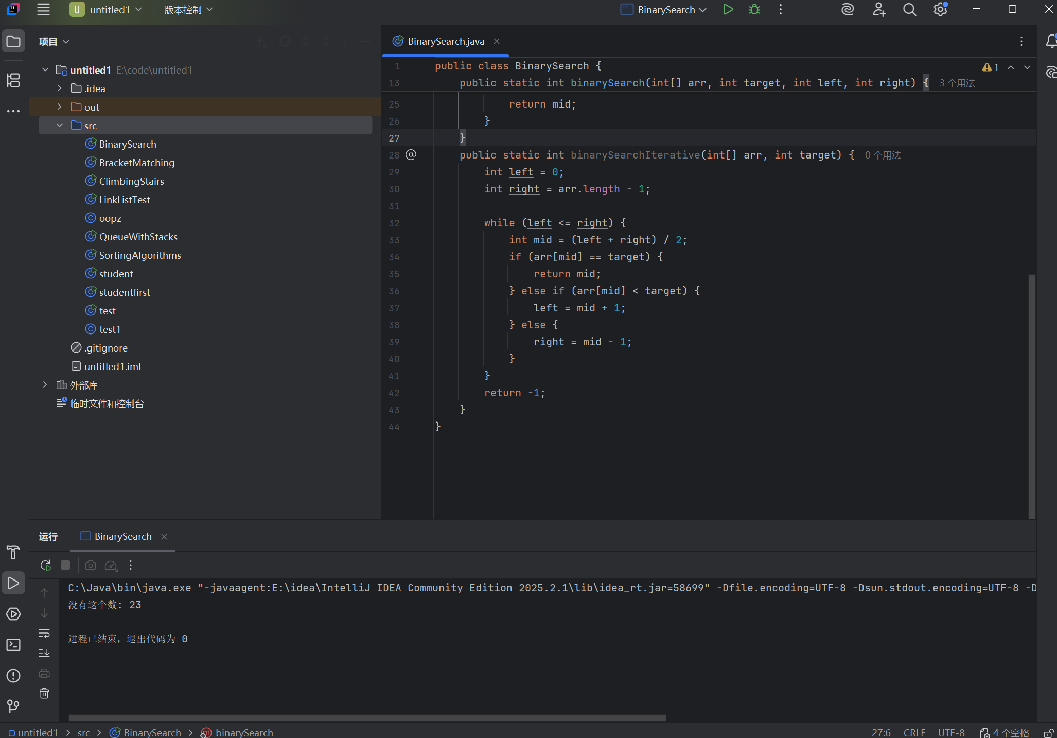Click 3 usages hint on binarySearch
The height and width of the screenshot is (738, 1057).
point(957,83)
